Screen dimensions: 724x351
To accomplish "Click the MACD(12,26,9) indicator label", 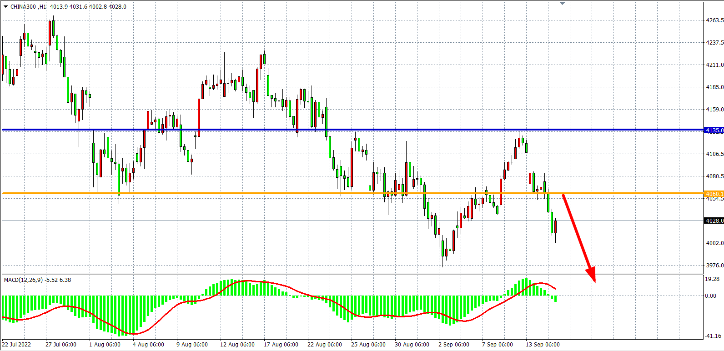I will coord(23,280).
